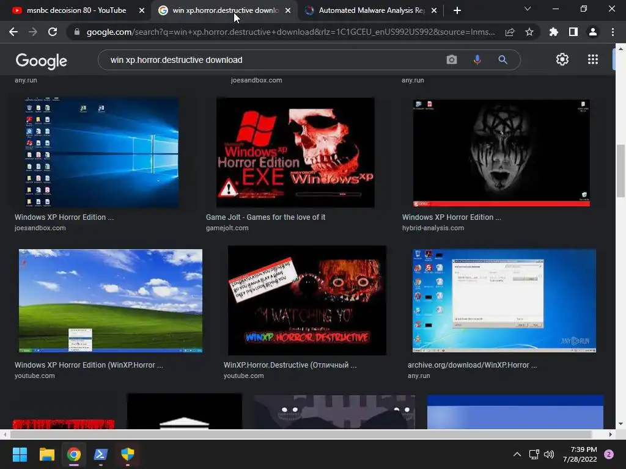Open the dark face hybrid-analysis image
Viewport: 626px width, 469px height.
coord(501,153)
